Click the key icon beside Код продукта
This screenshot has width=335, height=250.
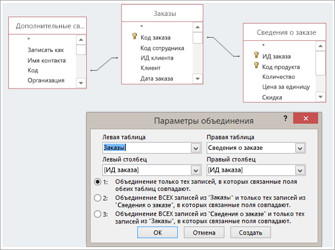click(256, 65)
